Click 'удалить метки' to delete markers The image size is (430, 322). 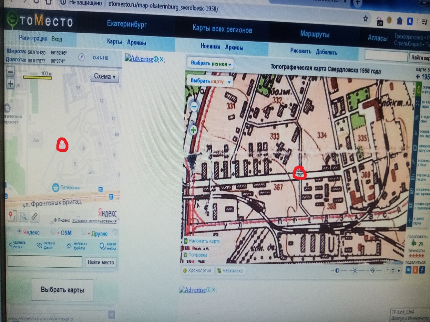pyautogui.click(x=17, y=245)
